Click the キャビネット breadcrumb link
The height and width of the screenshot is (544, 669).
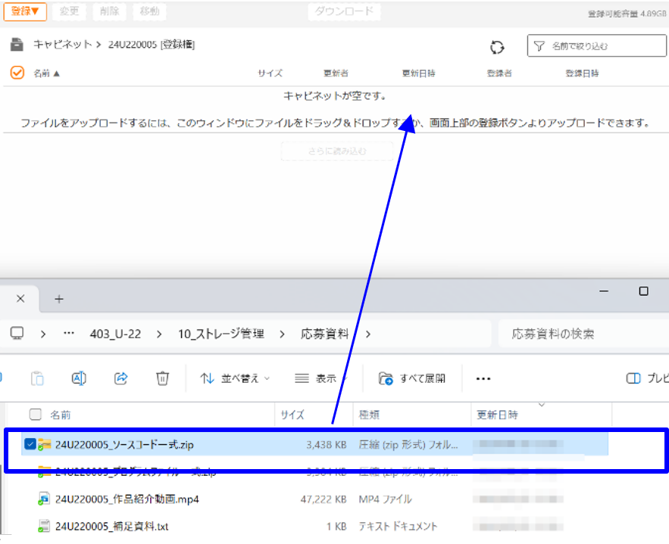pyautogui.click(x=61, y=45)
